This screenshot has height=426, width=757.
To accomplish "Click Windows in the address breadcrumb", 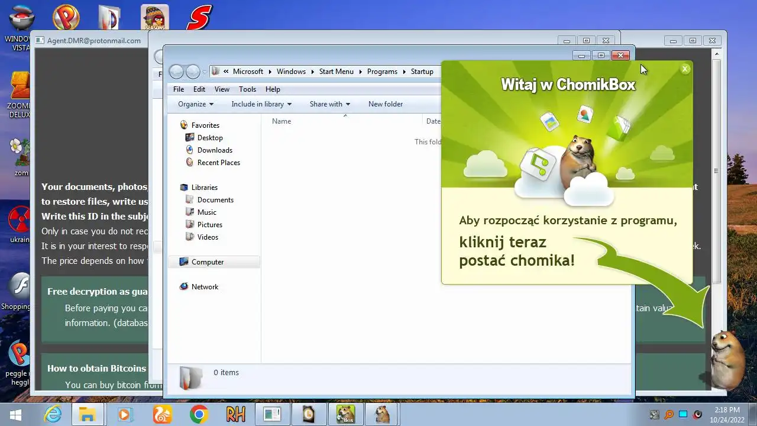I will tap(291, 72).
